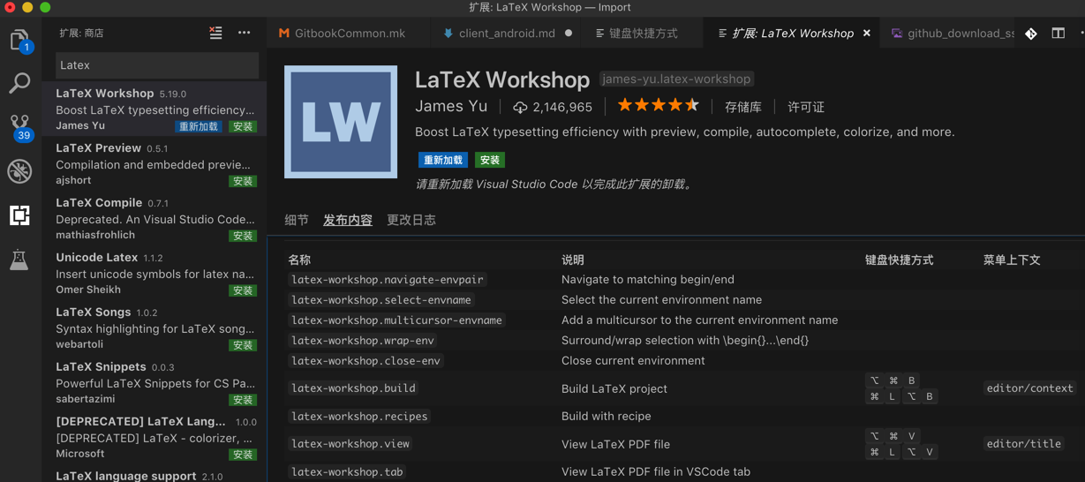Install the LaTeX Compile extension
Viewport: 1085px width, 482px height.
243,236
